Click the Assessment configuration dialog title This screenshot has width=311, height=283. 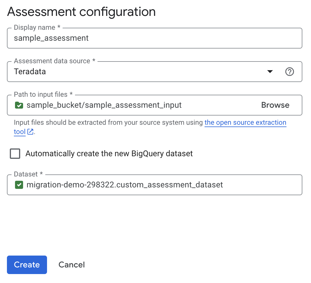coord(81,12)
